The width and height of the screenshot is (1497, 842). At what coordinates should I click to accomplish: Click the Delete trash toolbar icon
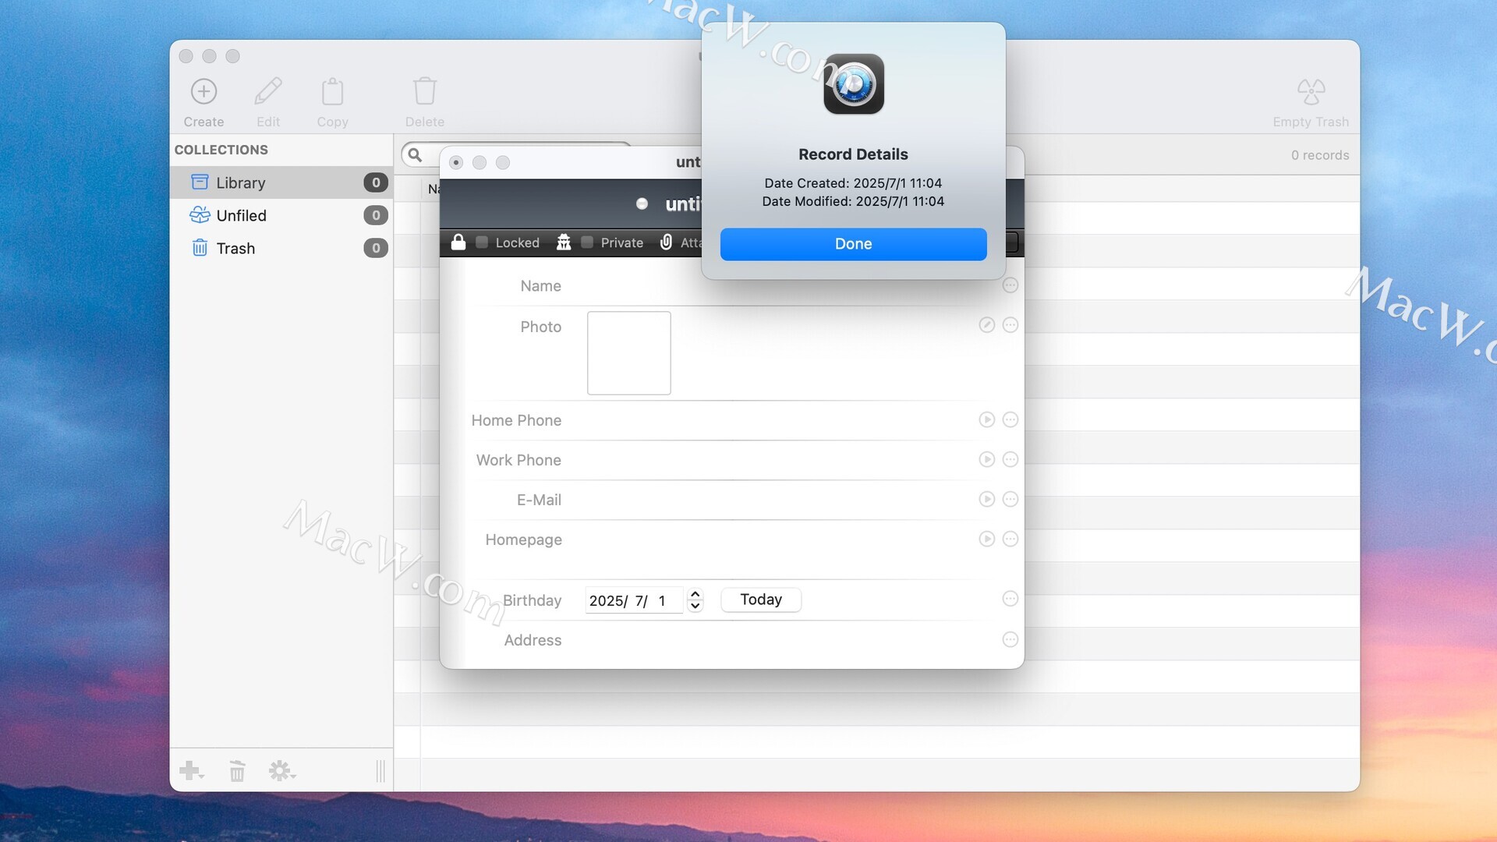pyautogui.click(x=424, y=92)
